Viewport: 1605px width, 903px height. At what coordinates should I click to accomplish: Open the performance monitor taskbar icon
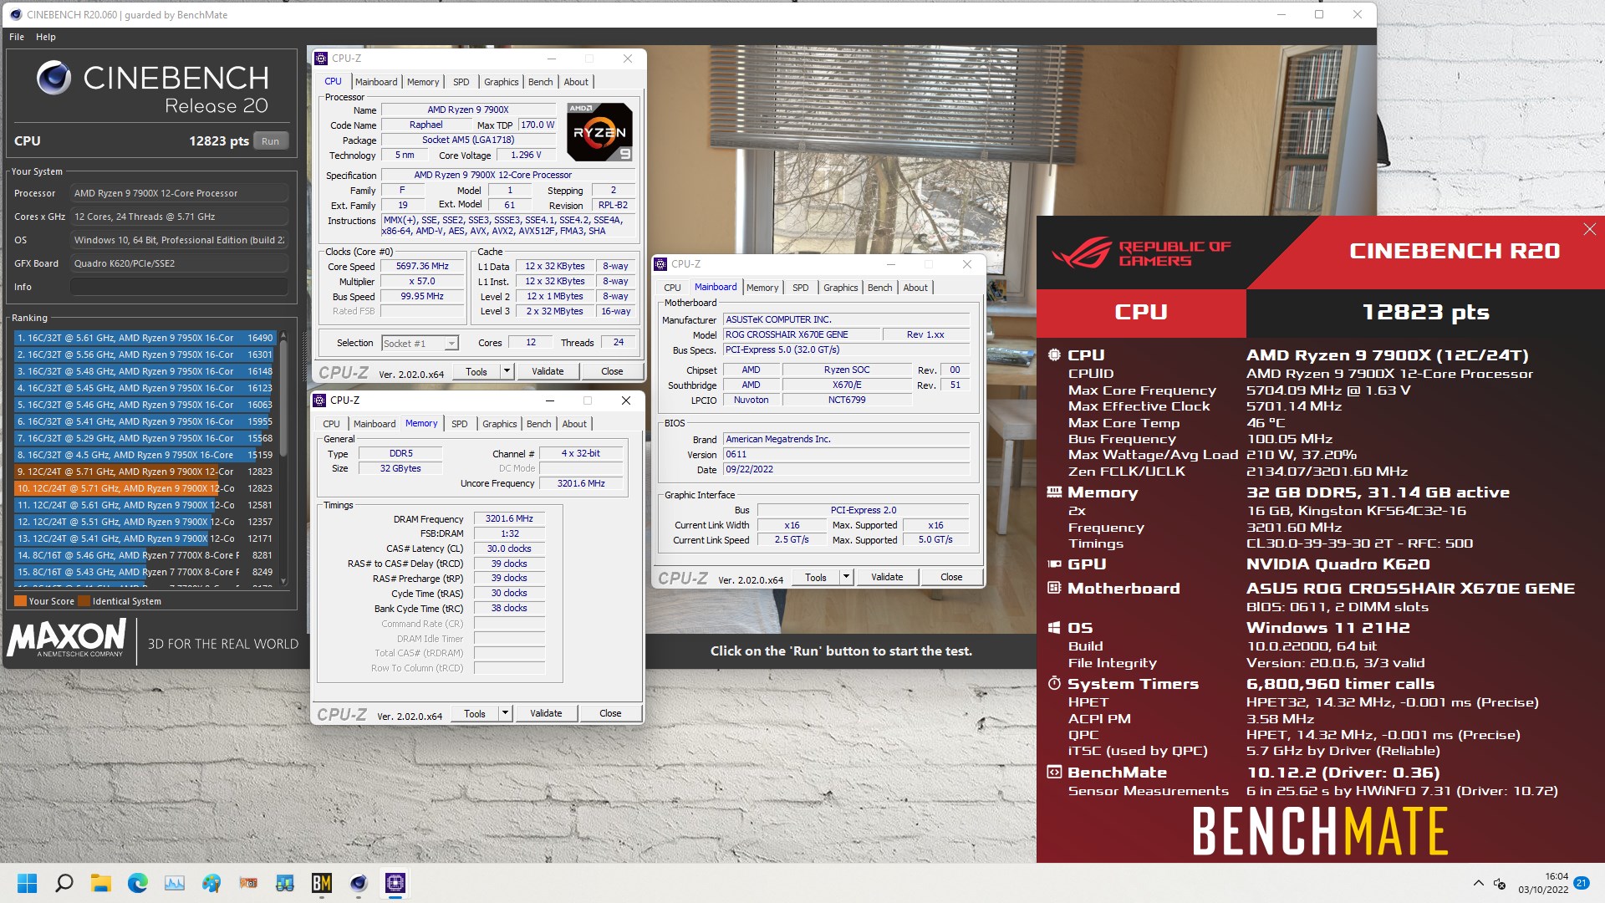[x=174, y=883]
